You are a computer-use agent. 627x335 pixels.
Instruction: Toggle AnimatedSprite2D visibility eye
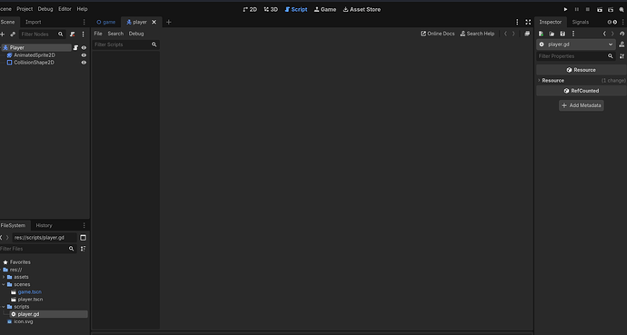tap(84, 55)
